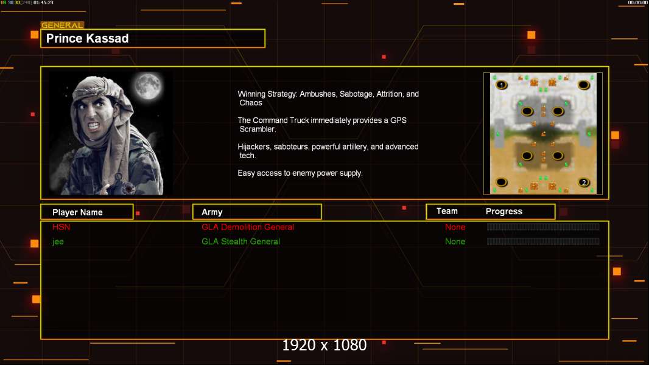Click jee's loading progress bar
649x365 pixels.
[543, 241]
